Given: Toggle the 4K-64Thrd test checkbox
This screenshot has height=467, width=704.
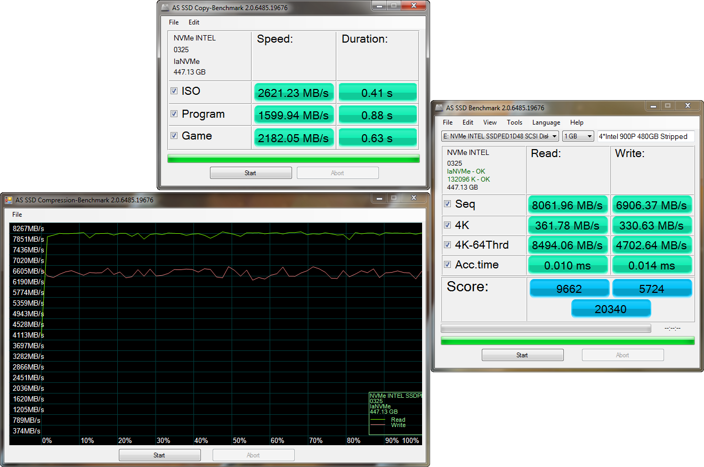Looking at the screenshot, I should [x=448, y=245].
